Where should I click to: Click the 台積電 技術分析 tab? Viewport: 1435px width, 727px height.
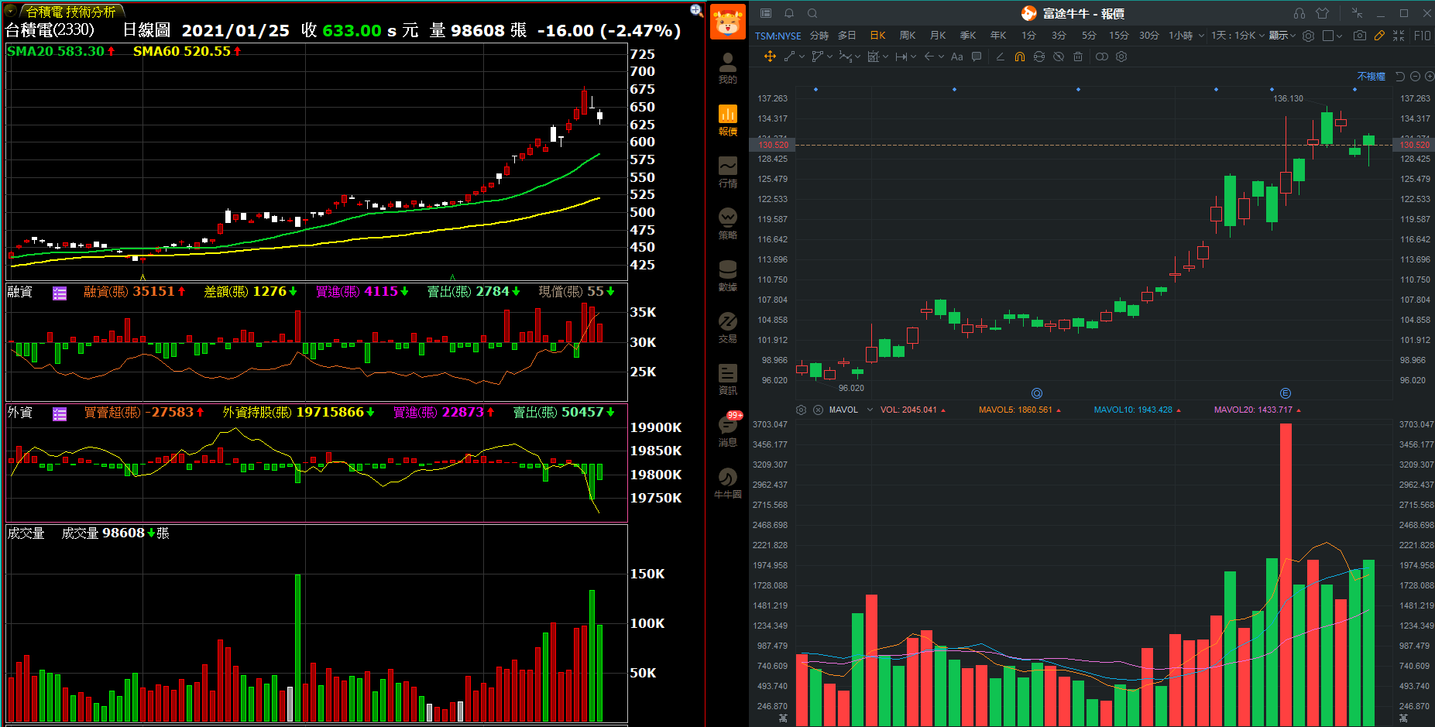(70, 12)
